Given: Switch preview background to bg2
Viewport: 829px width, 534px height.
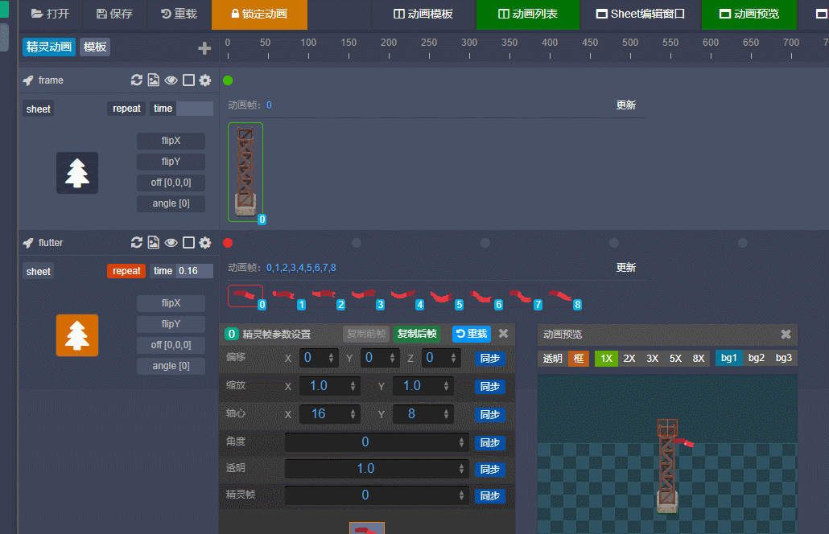Looking at the screenshot, I should pyautogui.click(x=757, y=358).
